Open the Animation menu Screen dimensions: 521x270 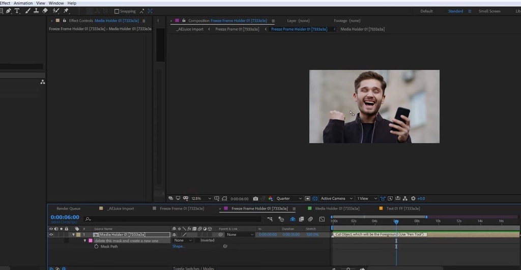point(23,3)
